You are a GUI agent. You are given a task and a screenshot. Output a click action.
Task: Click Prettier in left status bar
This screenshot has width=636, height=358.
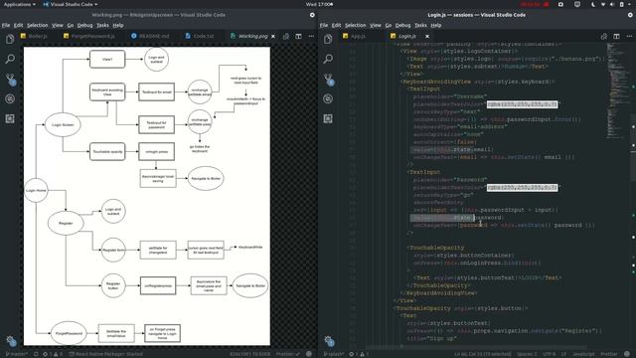287,354
